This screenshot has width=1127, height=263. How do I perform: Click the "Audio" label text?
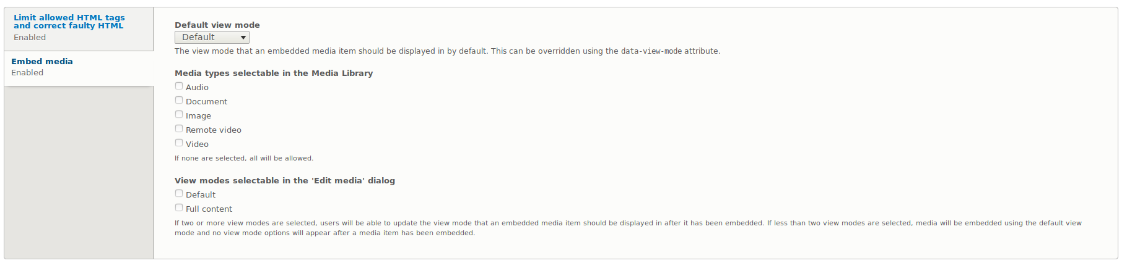[x=197, y=88]
